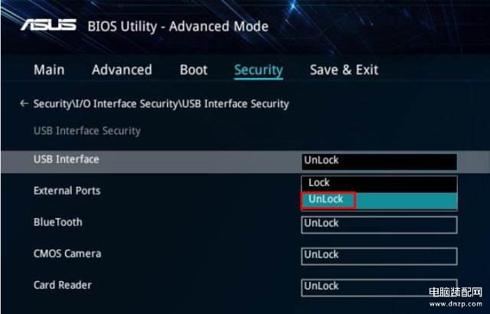Click the CMOS Camera setting label

pos(67,253)
